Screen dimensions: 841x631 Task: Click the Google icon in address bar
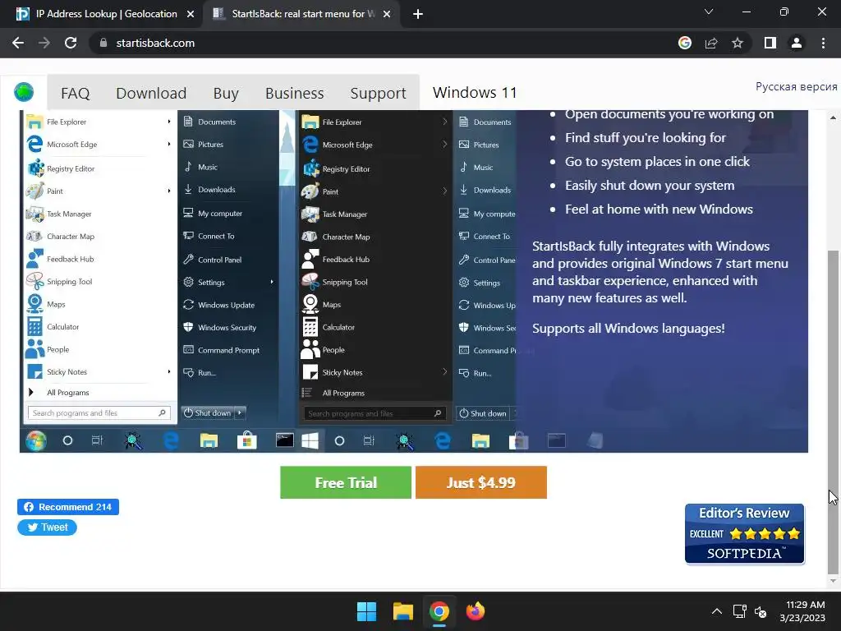[685, 43]
